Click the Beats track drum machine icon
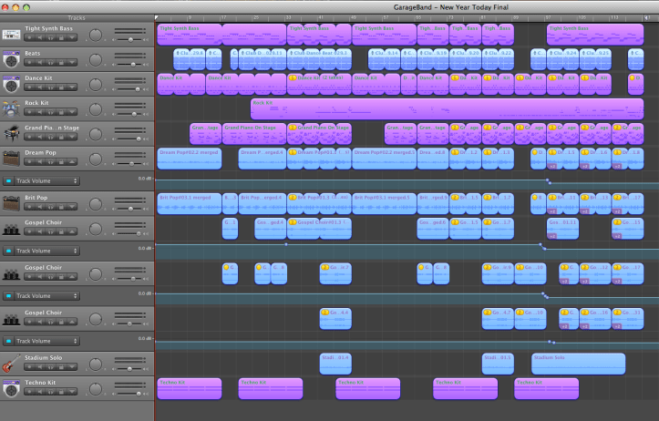 pos(11,59)
